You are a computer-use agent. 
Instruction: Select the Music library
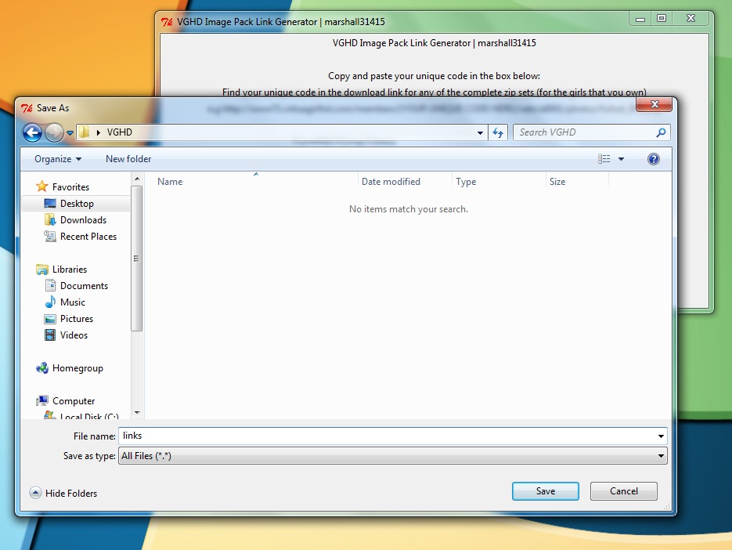(73, 302)
